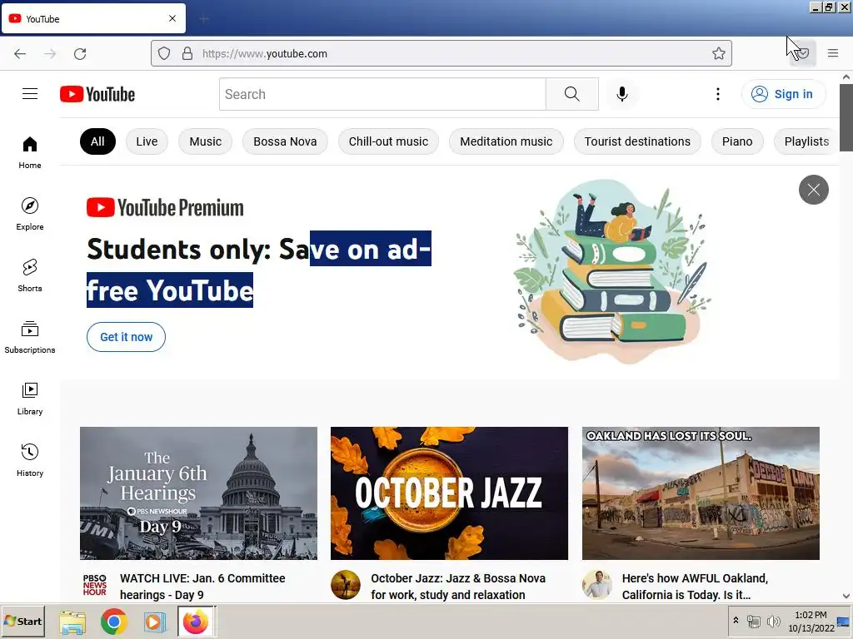Click the January 6th Hearings thumbnail
The width and height of the screenshot is (853, 639).
tap(198, 493)
